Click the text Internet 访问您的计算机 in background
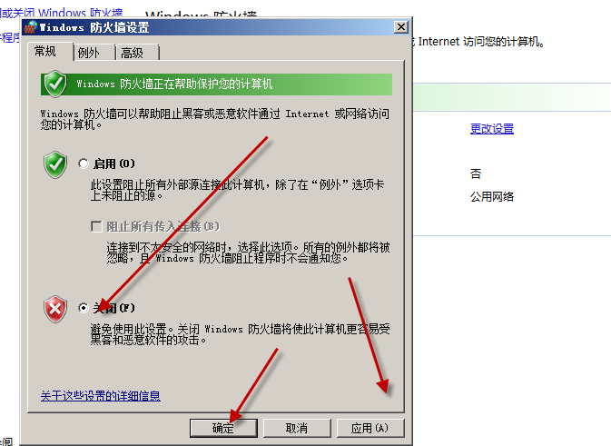 click(481, 41)
